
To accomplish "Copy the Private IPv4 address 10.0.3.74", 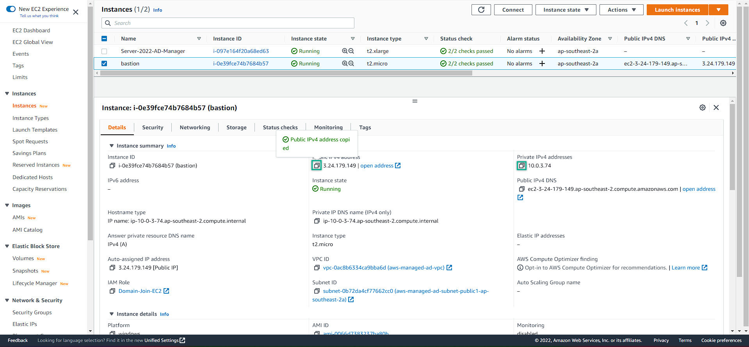I will click(x=521, y=166).
